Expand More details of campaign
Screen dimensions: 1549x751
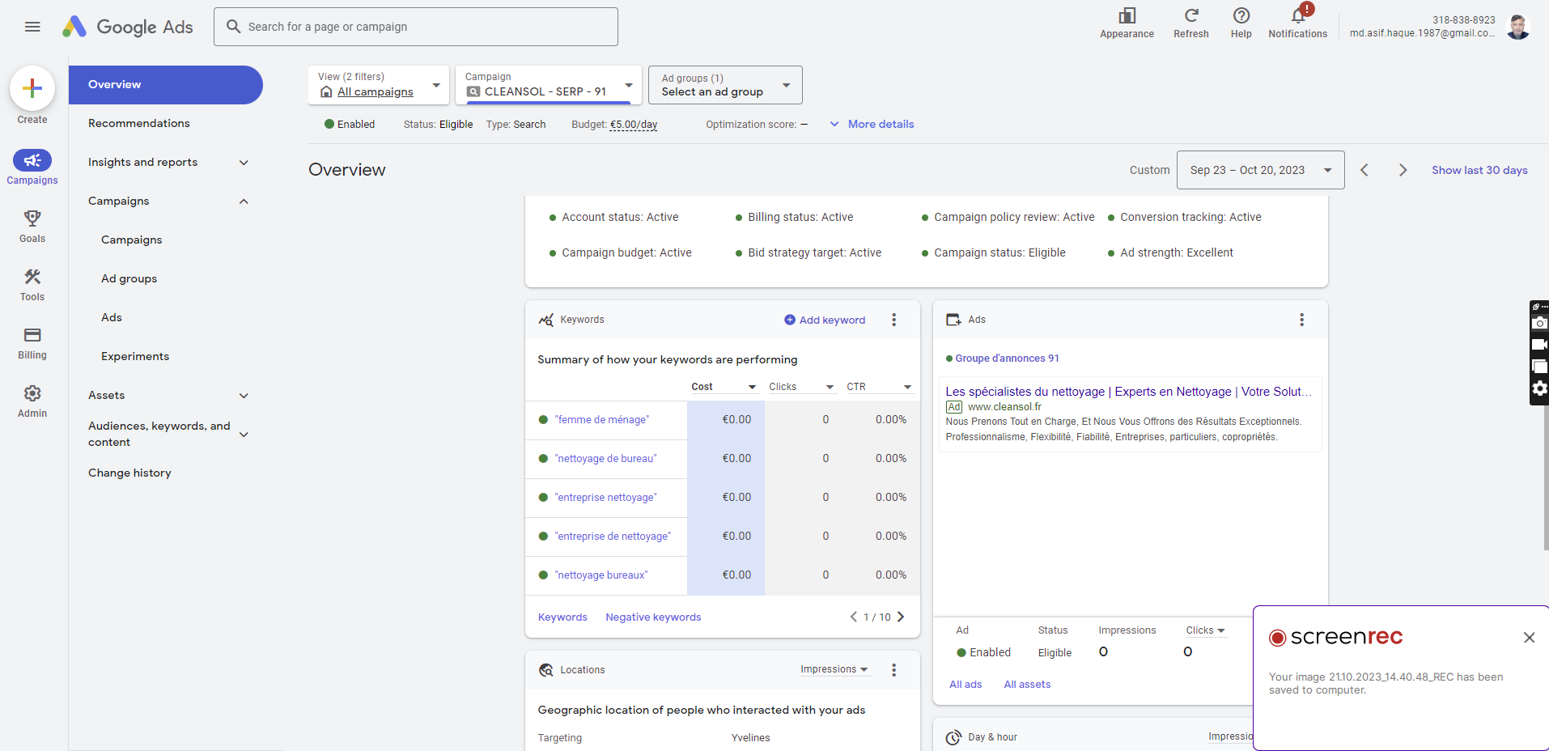pos(872,124)
